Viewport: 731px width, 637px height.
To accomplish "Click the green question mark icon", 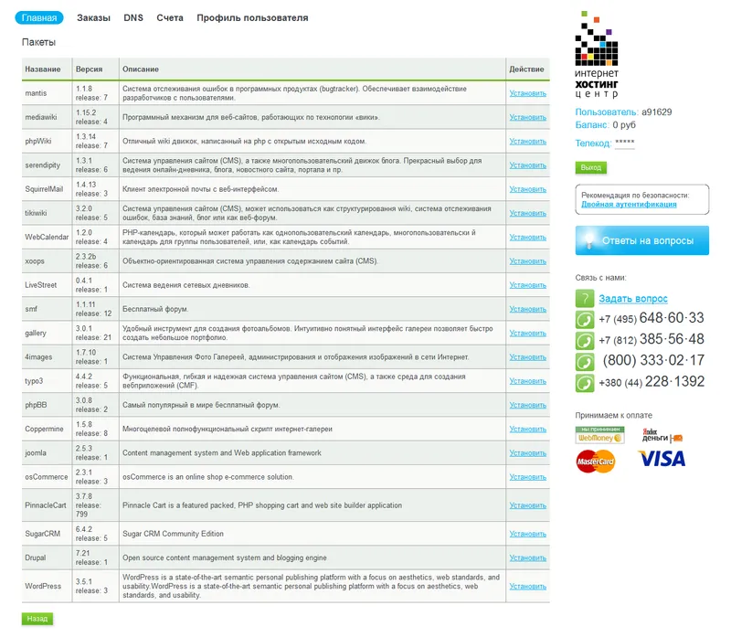I will 585,299.
